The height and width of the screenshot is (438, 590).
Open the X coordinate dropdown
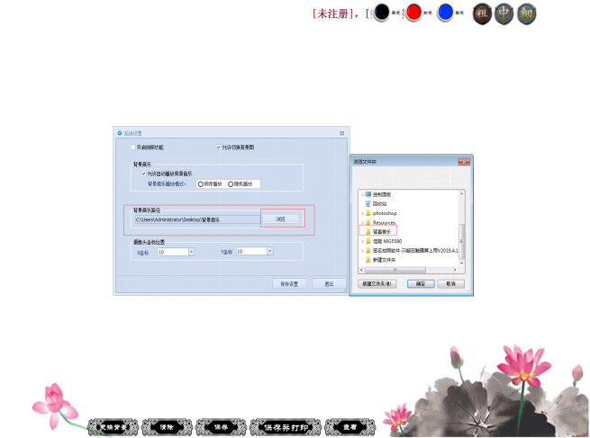tap(191, 252)
